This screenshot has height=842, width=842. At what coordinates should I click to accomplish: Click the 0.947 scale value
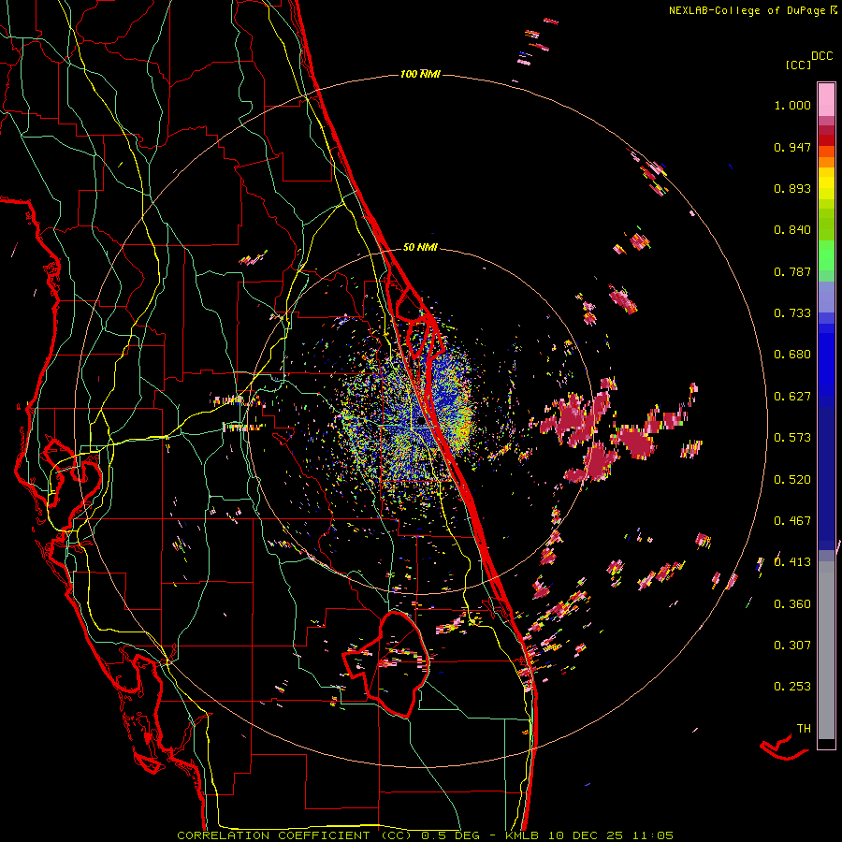point(792,147)
